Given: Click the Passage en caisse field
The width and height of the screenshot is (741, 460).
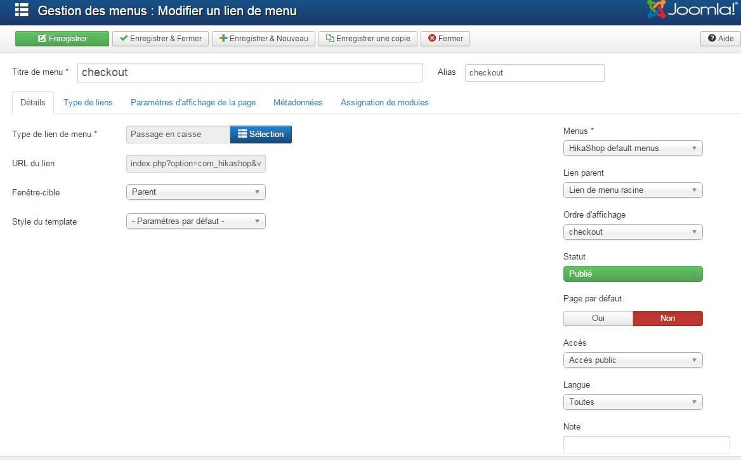Looking at the screenshot, I should click(178, 135).
